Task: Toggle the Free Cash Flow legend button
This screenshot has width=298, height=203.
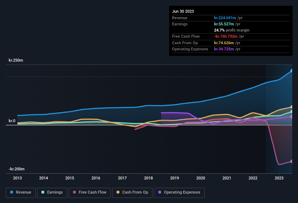Action: click(90, 192)
